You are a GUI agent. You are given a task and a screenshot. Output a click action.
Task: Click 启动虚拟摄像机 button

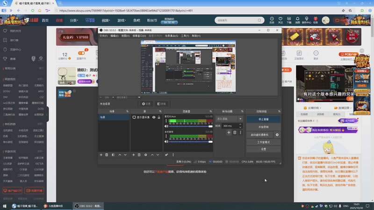[x=259, y=135]
